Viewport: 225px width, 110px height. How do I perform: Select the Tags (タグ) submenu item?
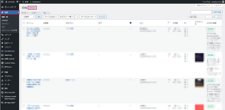click(3, 27)
